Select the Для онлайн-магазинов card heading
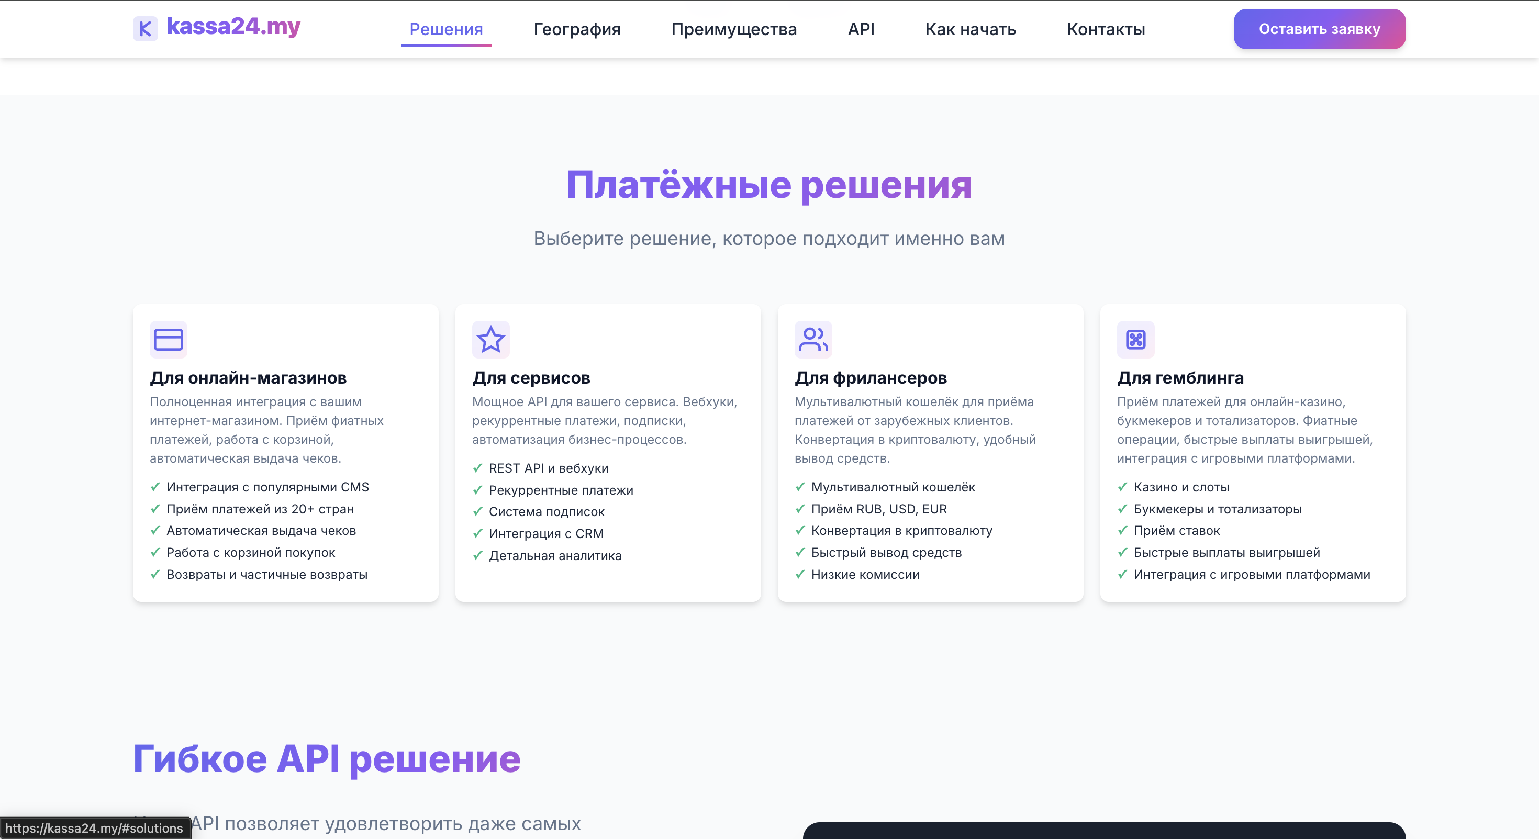1539x839 pixels. tap(248, 377)
